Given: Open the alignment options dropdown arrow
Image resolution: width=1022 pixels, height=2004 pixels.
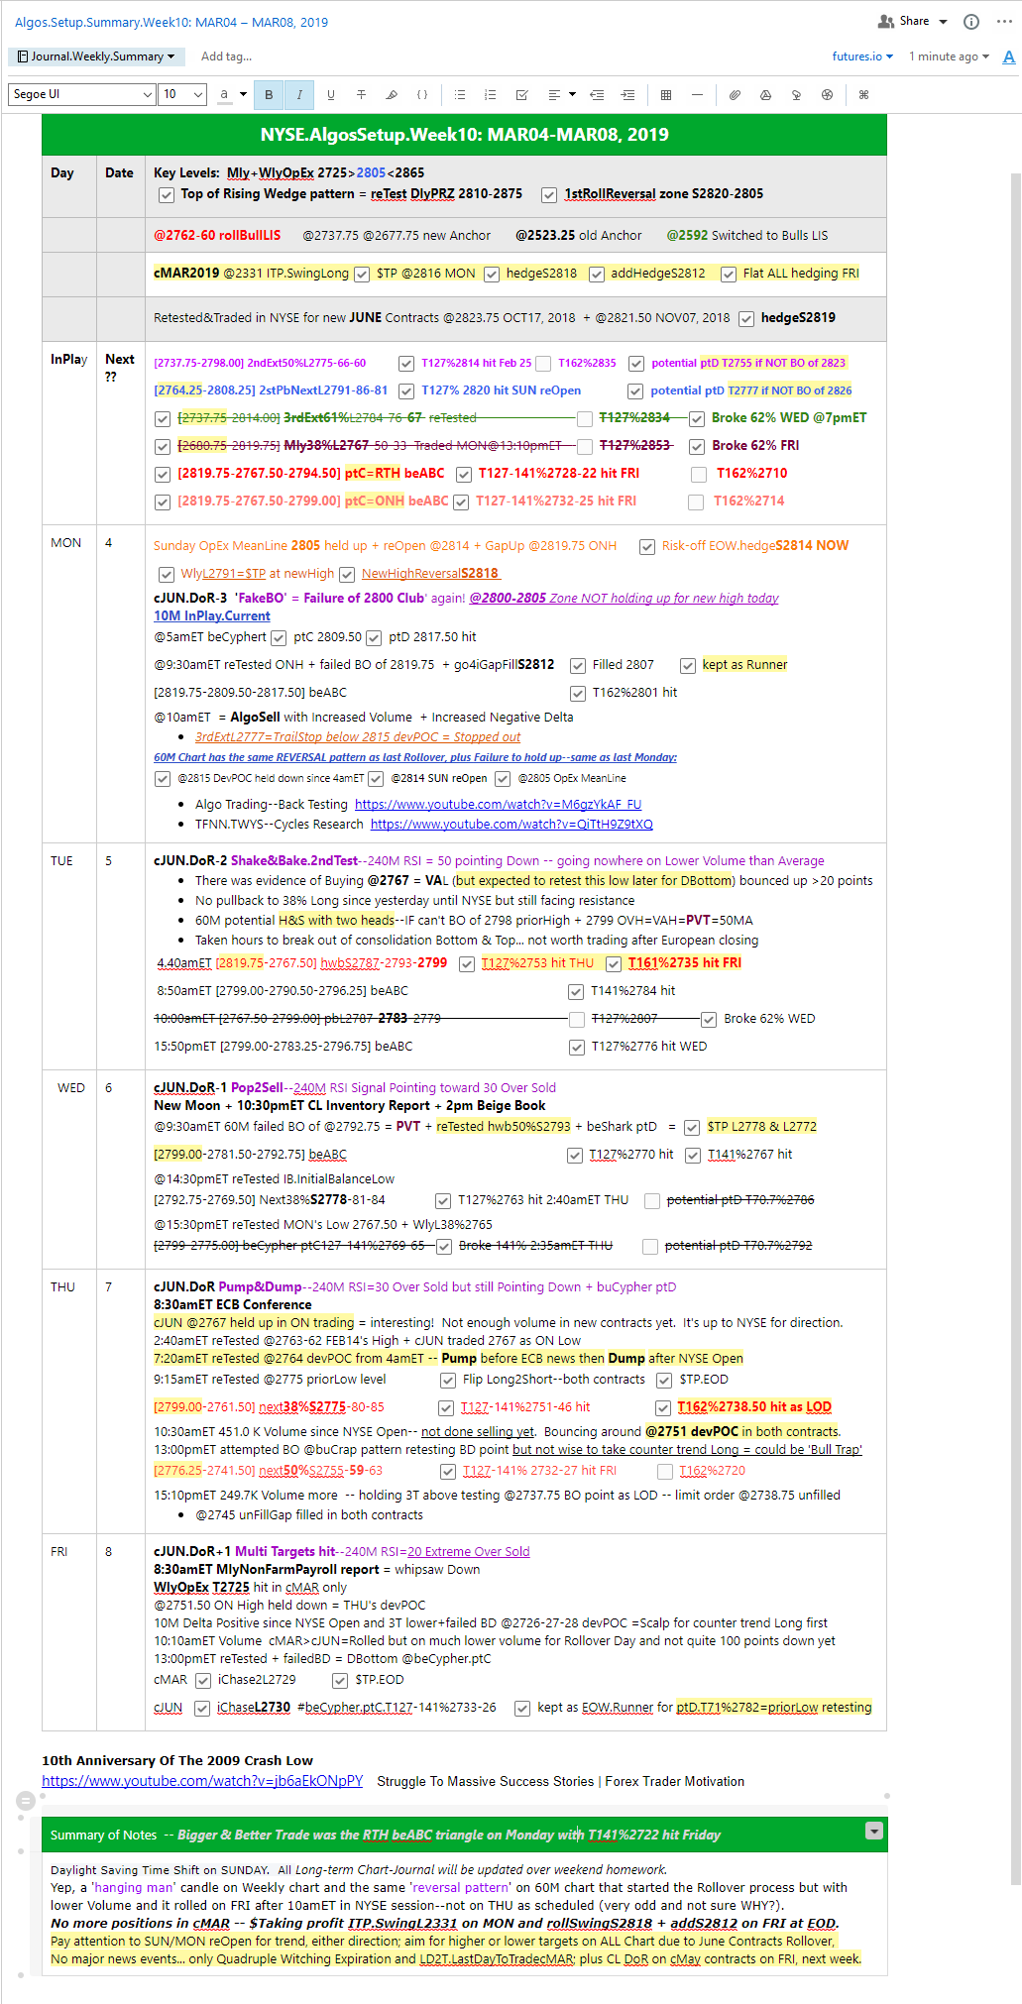Looking at the screenshot, I should click(x=572, y=95).
